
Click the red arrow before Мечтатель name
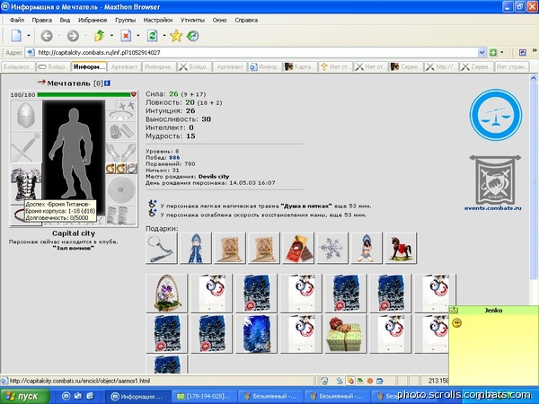(x=41, y=82)
